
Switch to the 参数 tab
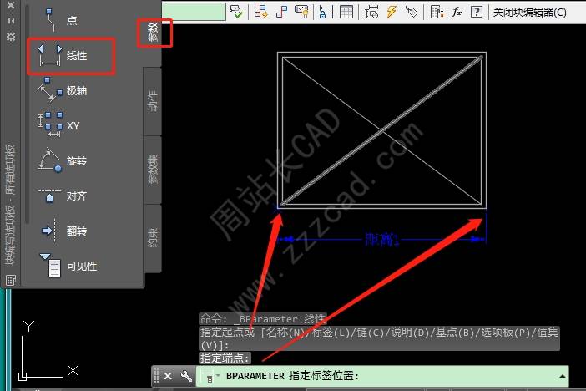pyautogui.click(x=154, y=34)
